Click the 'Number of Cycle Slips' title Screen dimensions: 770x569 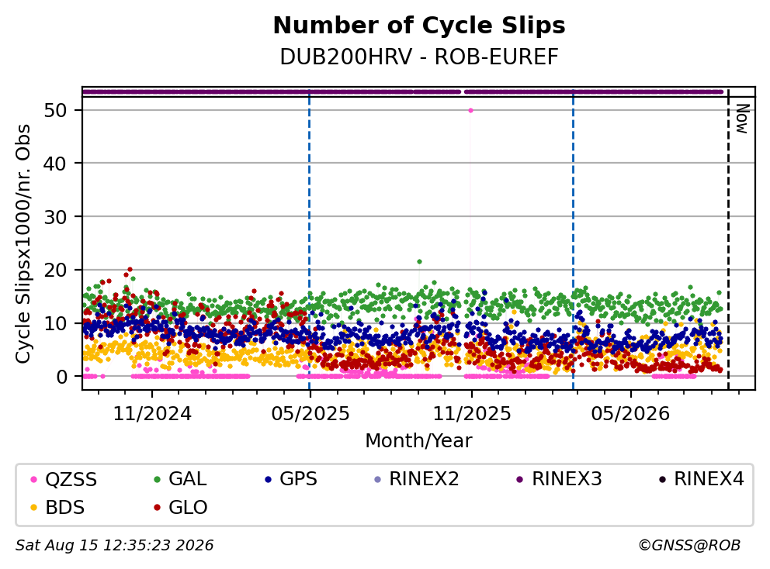tap(419, 26)
